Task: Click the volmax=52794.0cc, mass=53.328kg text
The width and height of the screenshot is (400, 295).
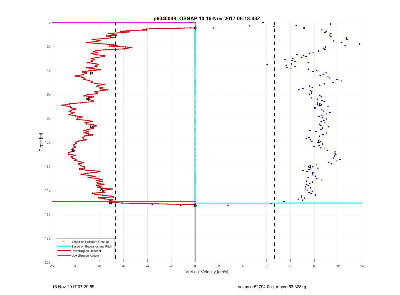Action: click(272, 287)
